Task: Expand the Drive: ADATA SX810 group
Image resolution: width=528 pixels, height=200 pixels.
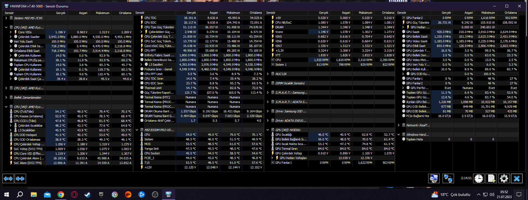Action: (x=268, y=121)
